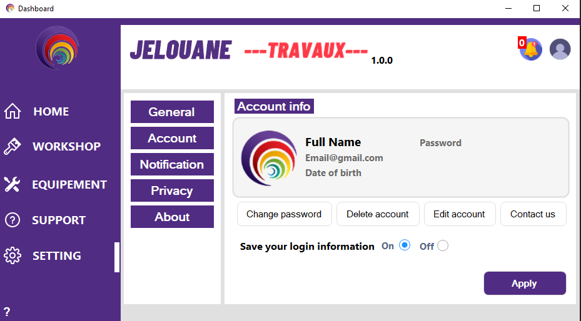
Task: Apply the account settings
Action: [x=525, y=284]
